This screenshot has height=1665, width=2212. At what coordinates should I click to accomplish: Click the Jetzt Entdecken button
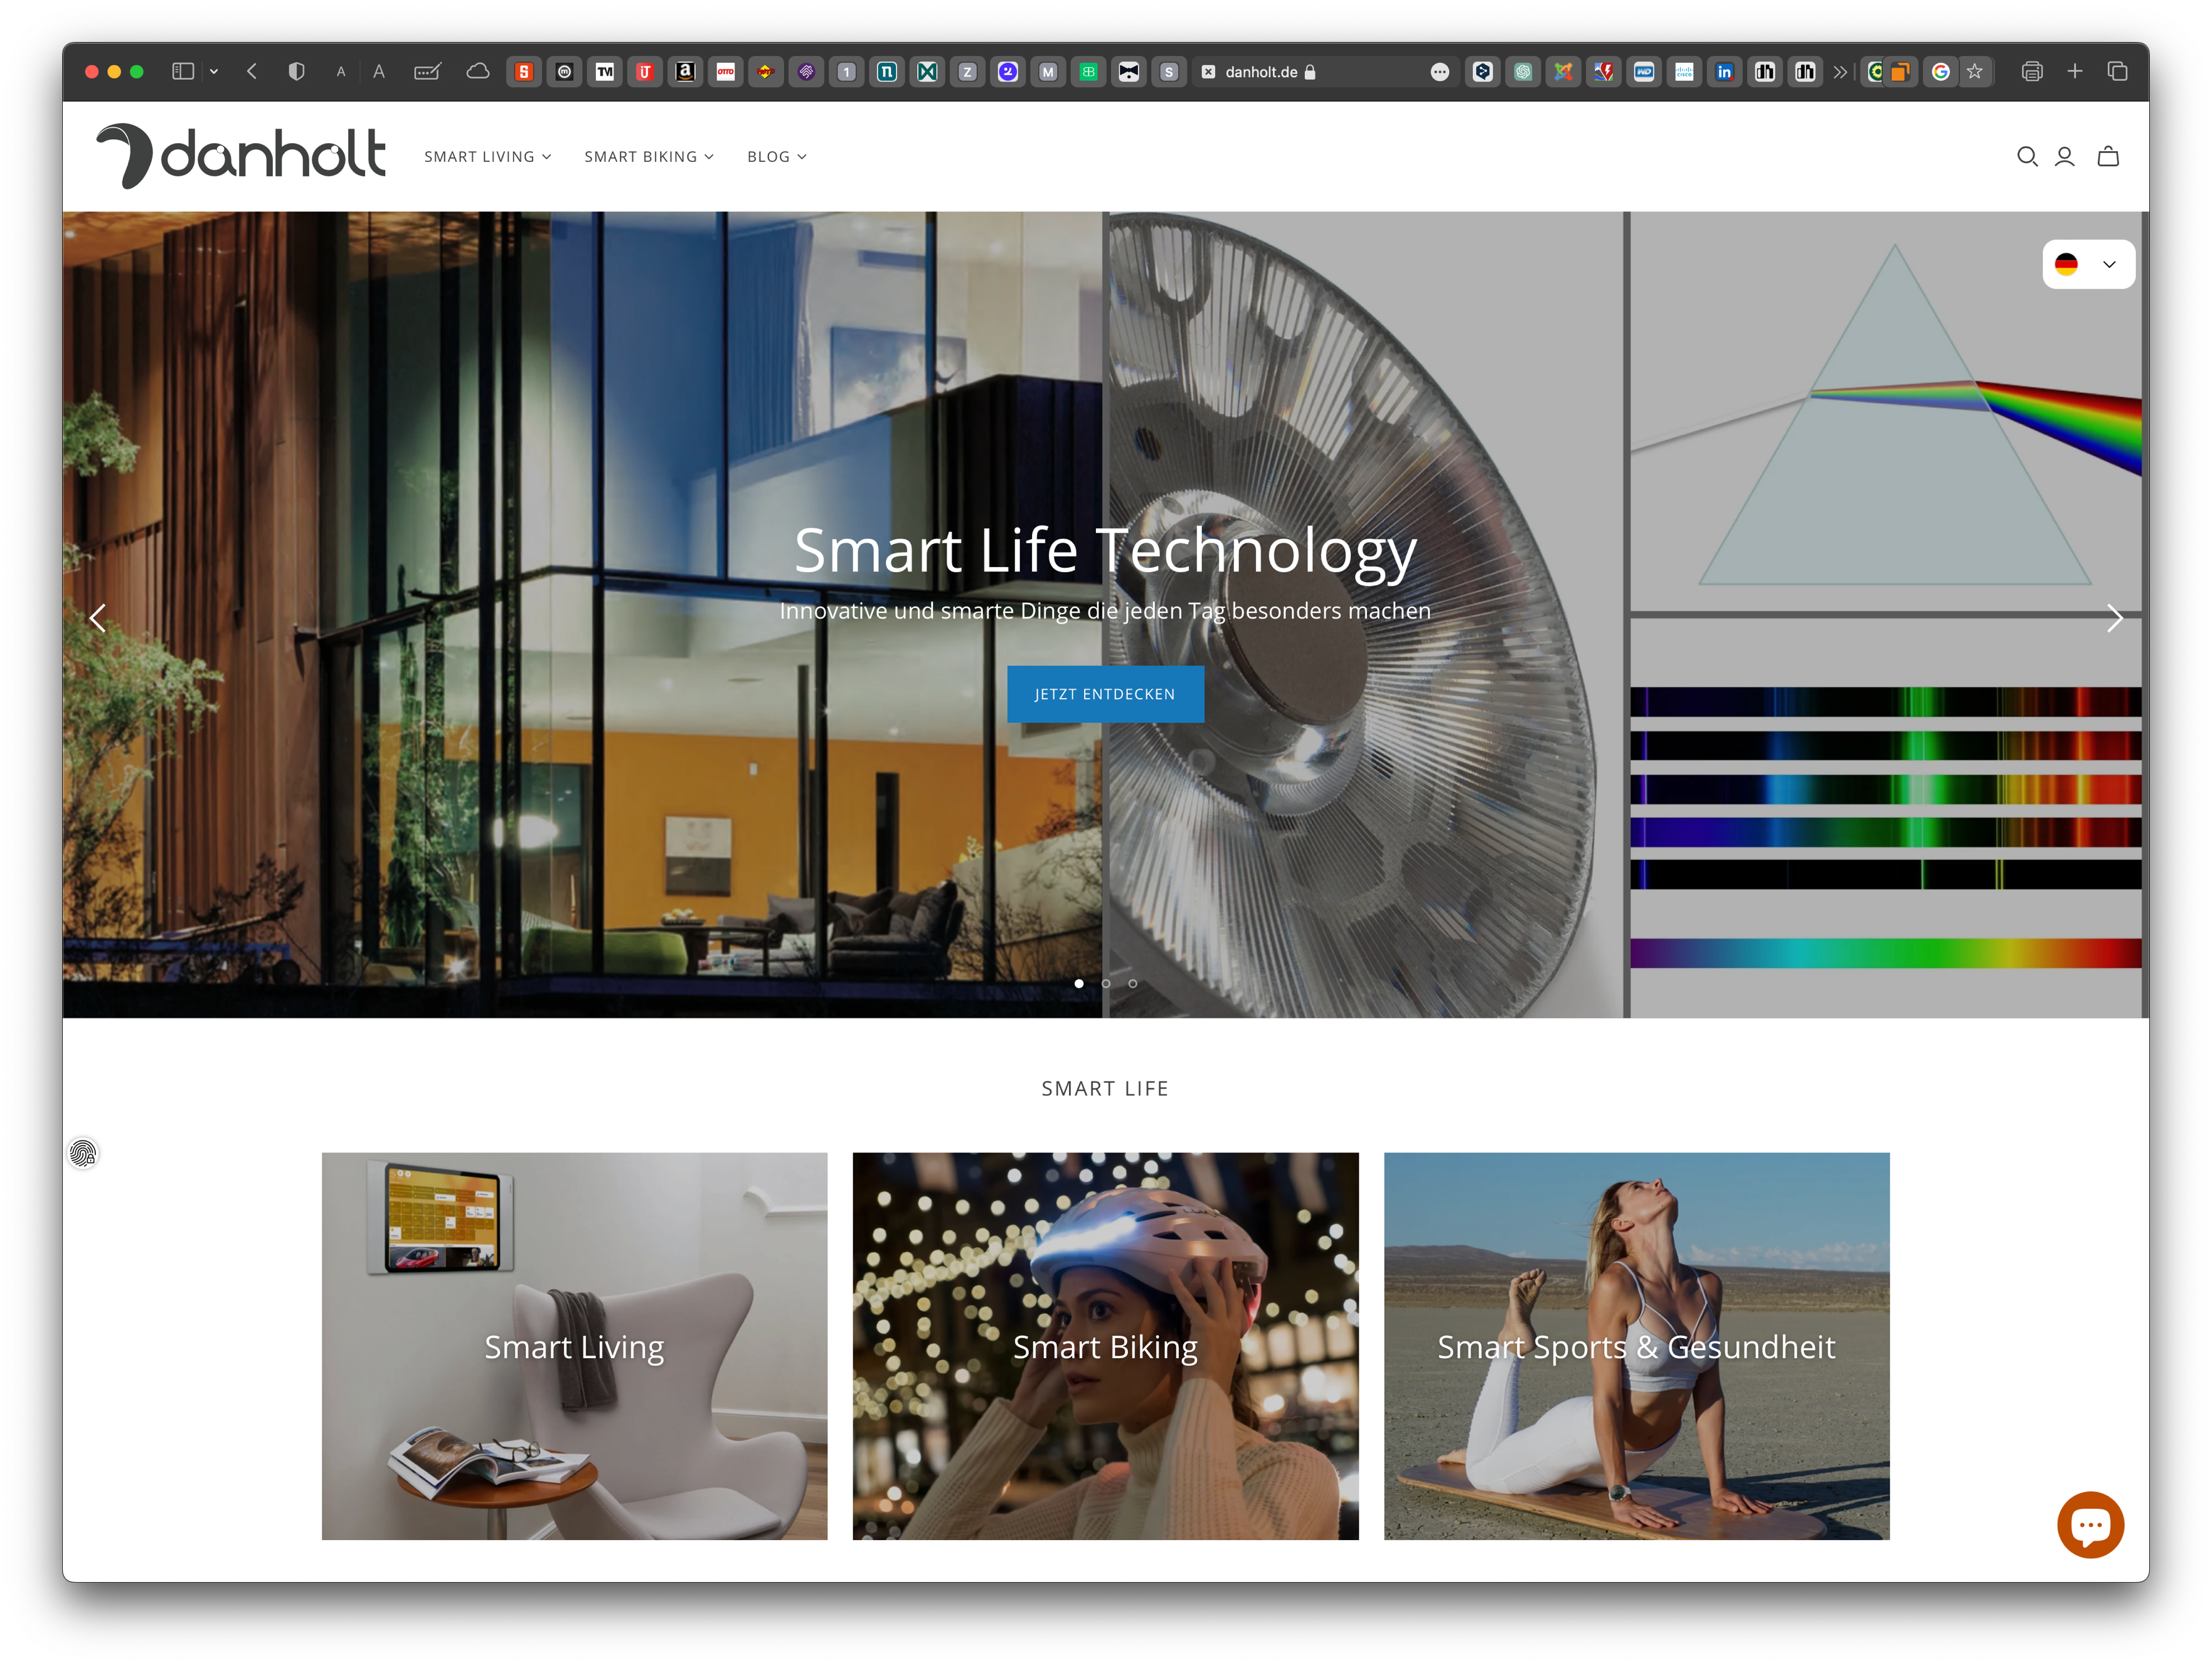[1105, 694]
